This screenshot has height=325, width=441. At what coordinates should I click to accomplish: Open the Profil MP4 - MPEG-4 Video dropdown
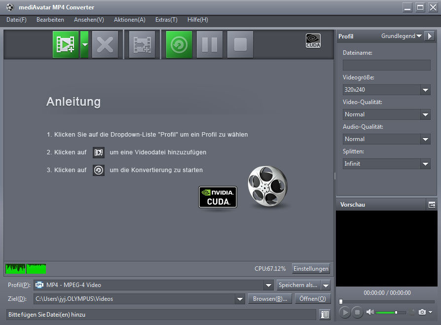click(153, 285)
